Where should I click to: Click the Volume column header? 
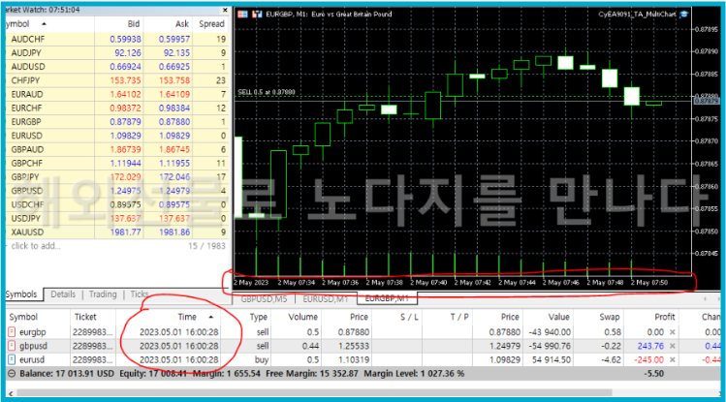(302, 317)
